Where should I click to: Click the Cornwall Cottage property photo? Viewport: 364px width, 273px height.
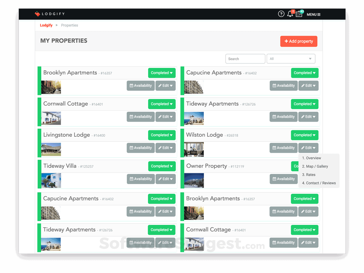[x=51, y=118]
